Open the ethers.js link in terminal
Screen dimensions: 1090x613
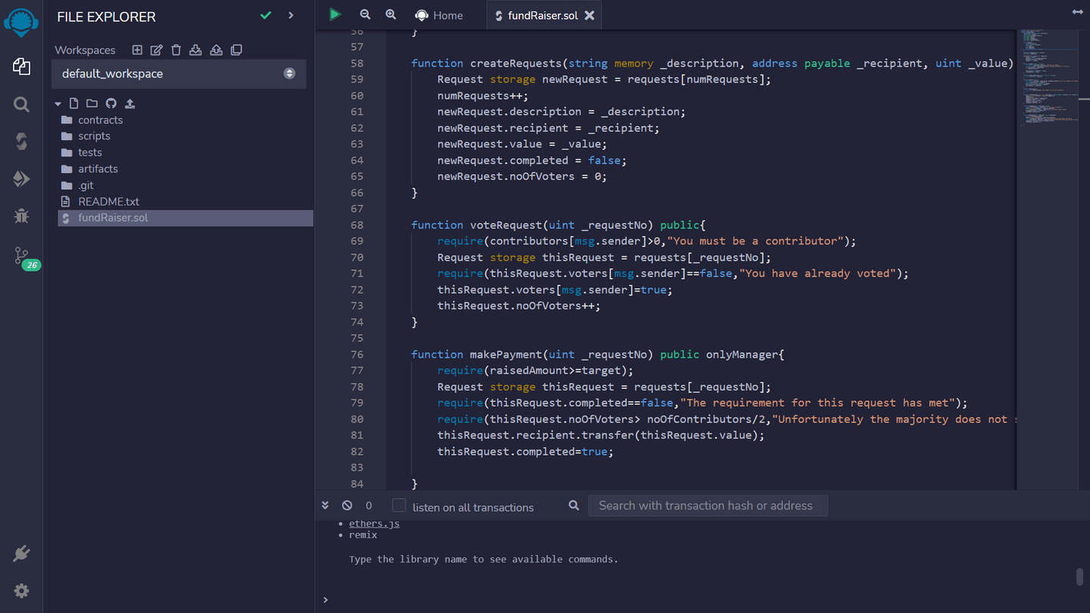[x=374, y=524]
